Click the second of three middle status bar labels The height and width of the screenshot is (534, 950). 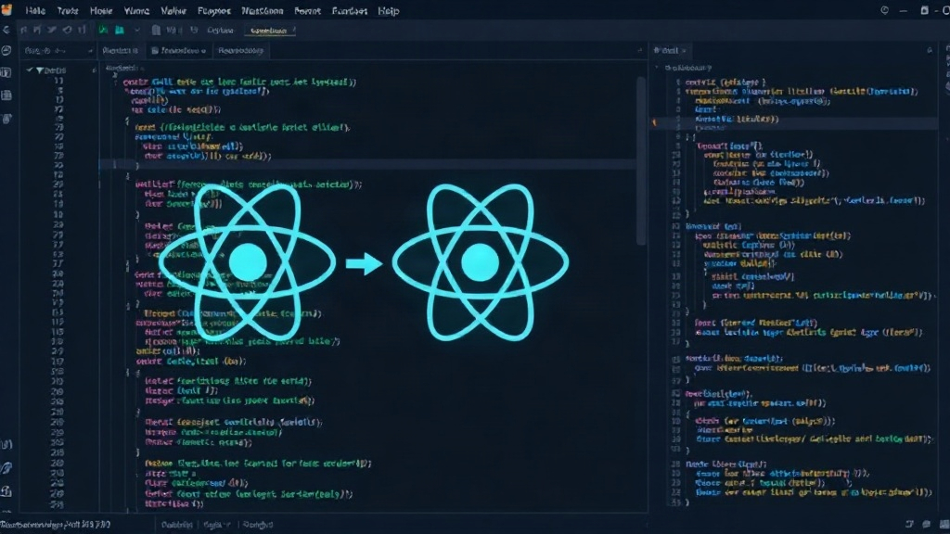(x=217, y=525)
